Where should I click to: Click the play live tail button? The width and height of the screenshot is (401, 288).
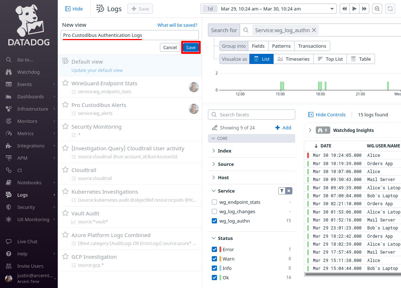pos(354,9)
